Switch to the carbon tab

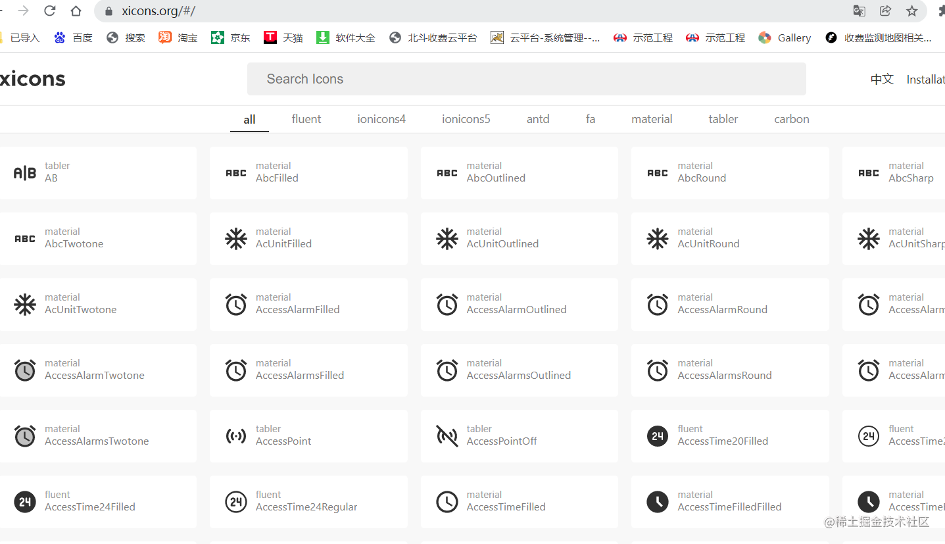(792, 119)
